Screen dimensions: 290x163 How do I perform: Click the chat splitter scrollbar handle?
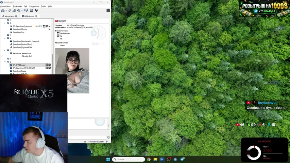click(108, 126)
